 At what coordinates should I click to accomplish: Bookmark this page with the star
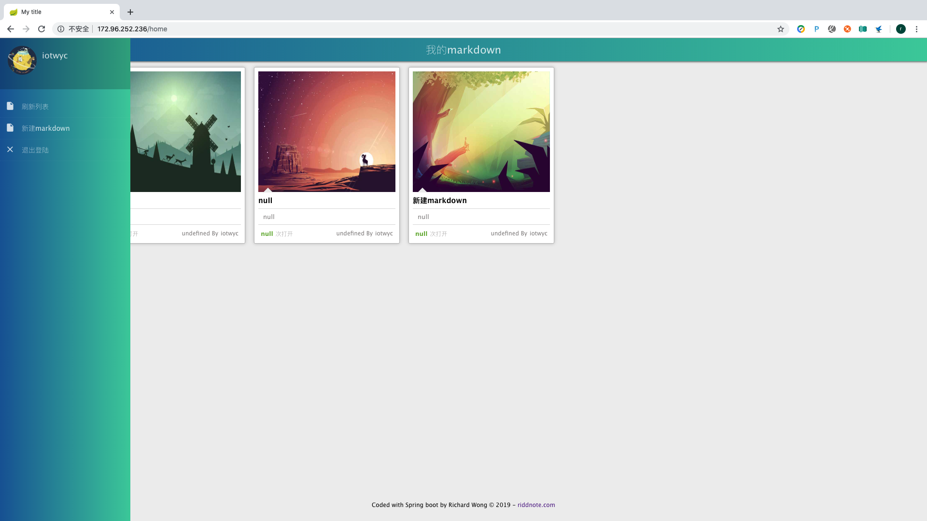(781, 29)
